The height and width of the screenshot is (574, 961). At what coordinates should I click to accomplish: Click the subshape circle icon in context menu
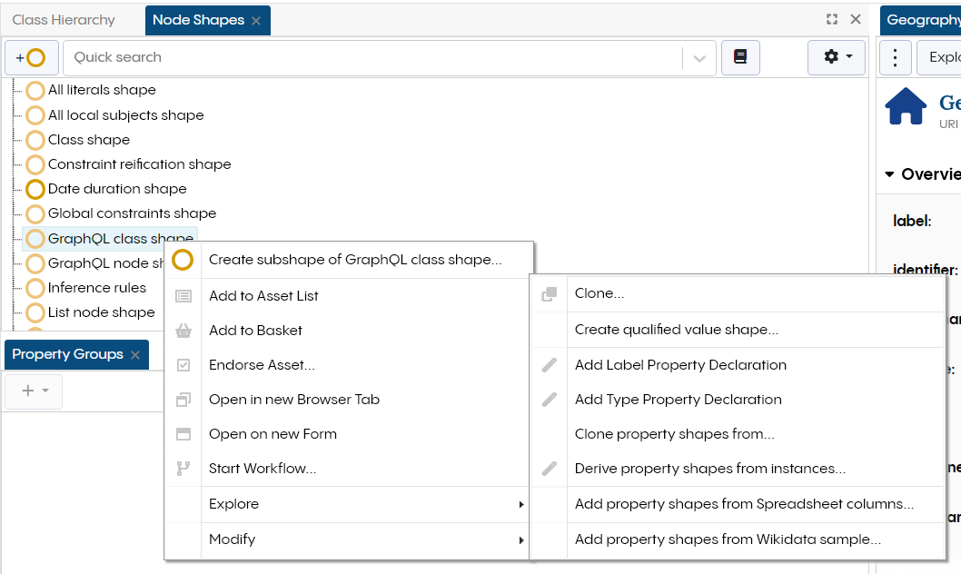[183, 260]
